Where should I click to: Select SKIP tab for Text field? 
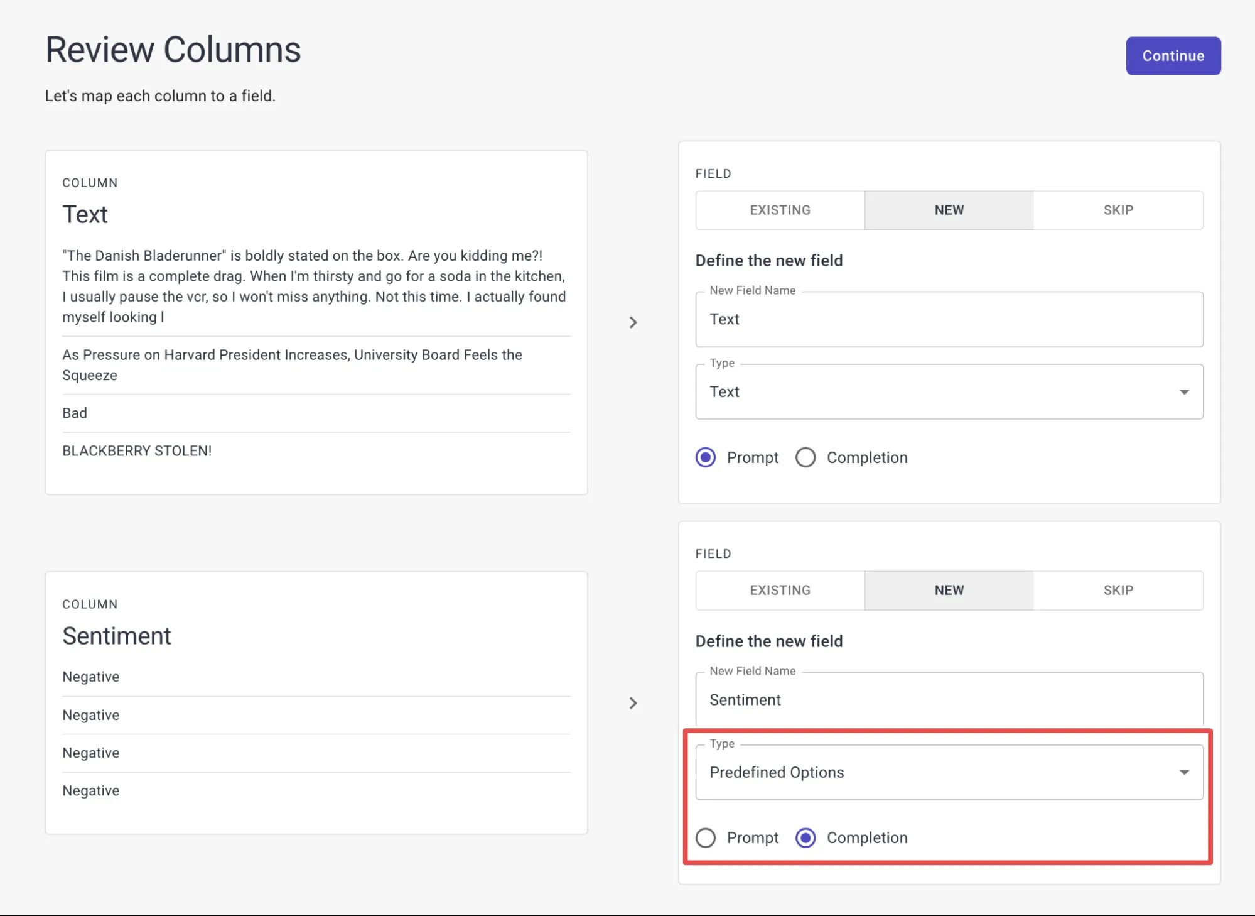click(1118, 210)
